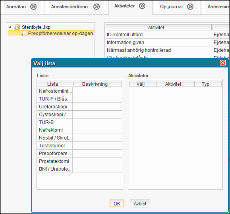Pick the Testistumör list entry

[x=51, y=146]
